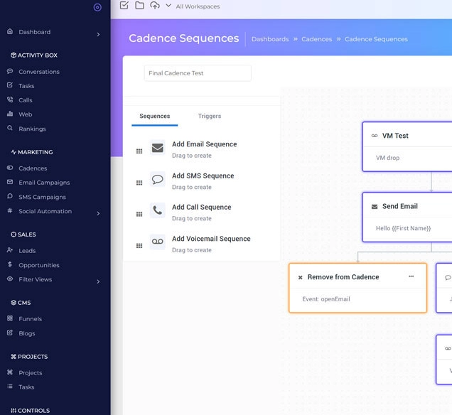Open Cadences breadcrumb link
Viewport: 452px width, 415px height.
tap(316, 39)
